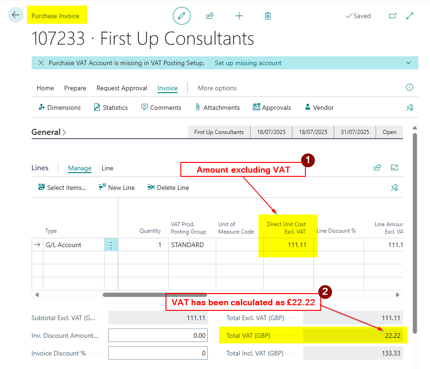Click the plus icon to create new
430x369 pixels.
pos(239,16)
